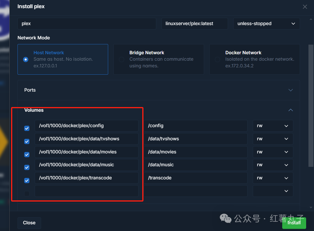This screenshot has height=231, width=314.
Task: Close the Install plex dialog with X
Action: coord(305,7)
